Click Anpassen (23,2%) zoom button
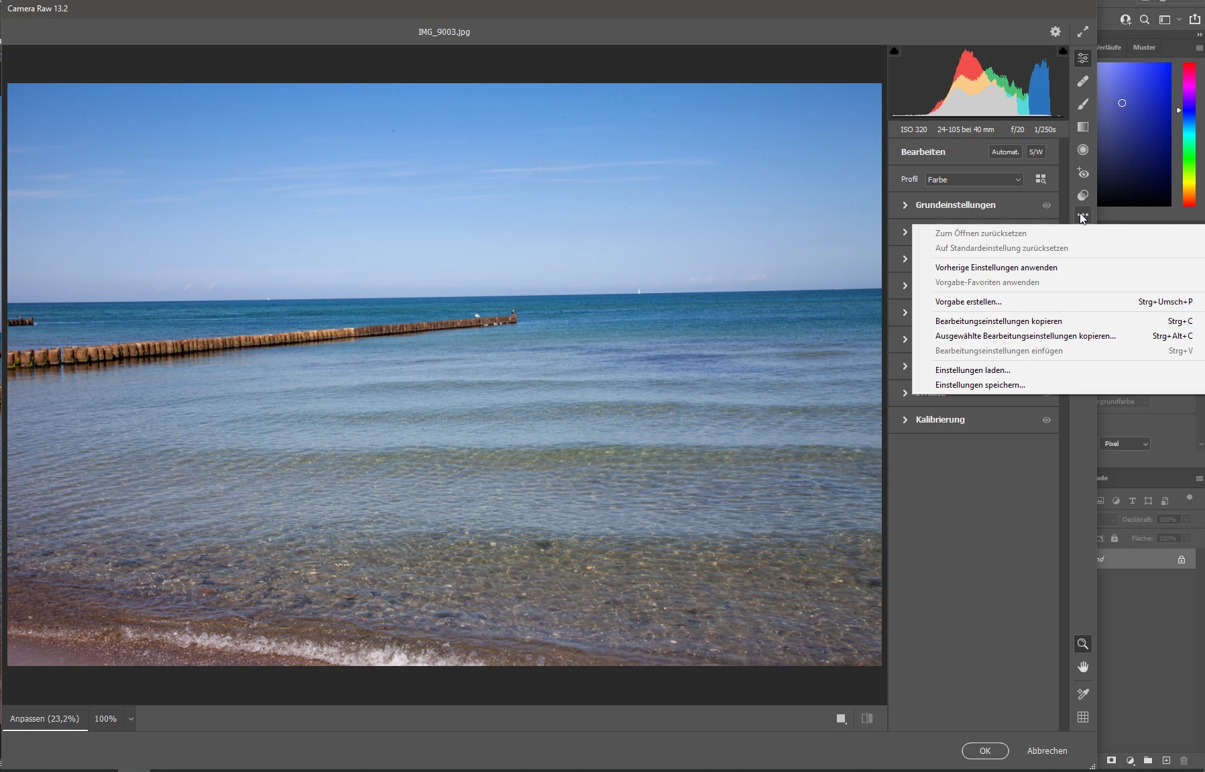The image size is (1205, 772). 44,718
